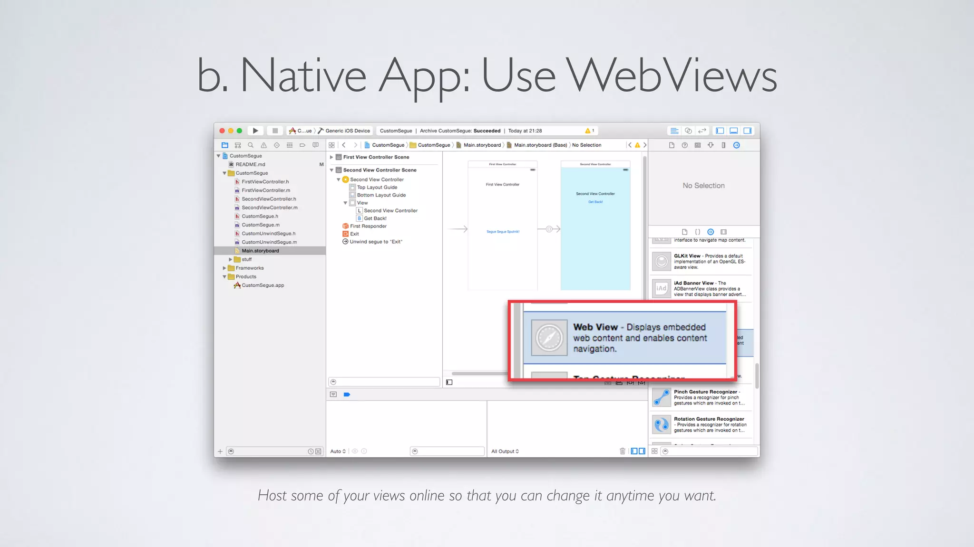
Task: Toggle recently modified files filter clock icon
Action: click(311, 452)
